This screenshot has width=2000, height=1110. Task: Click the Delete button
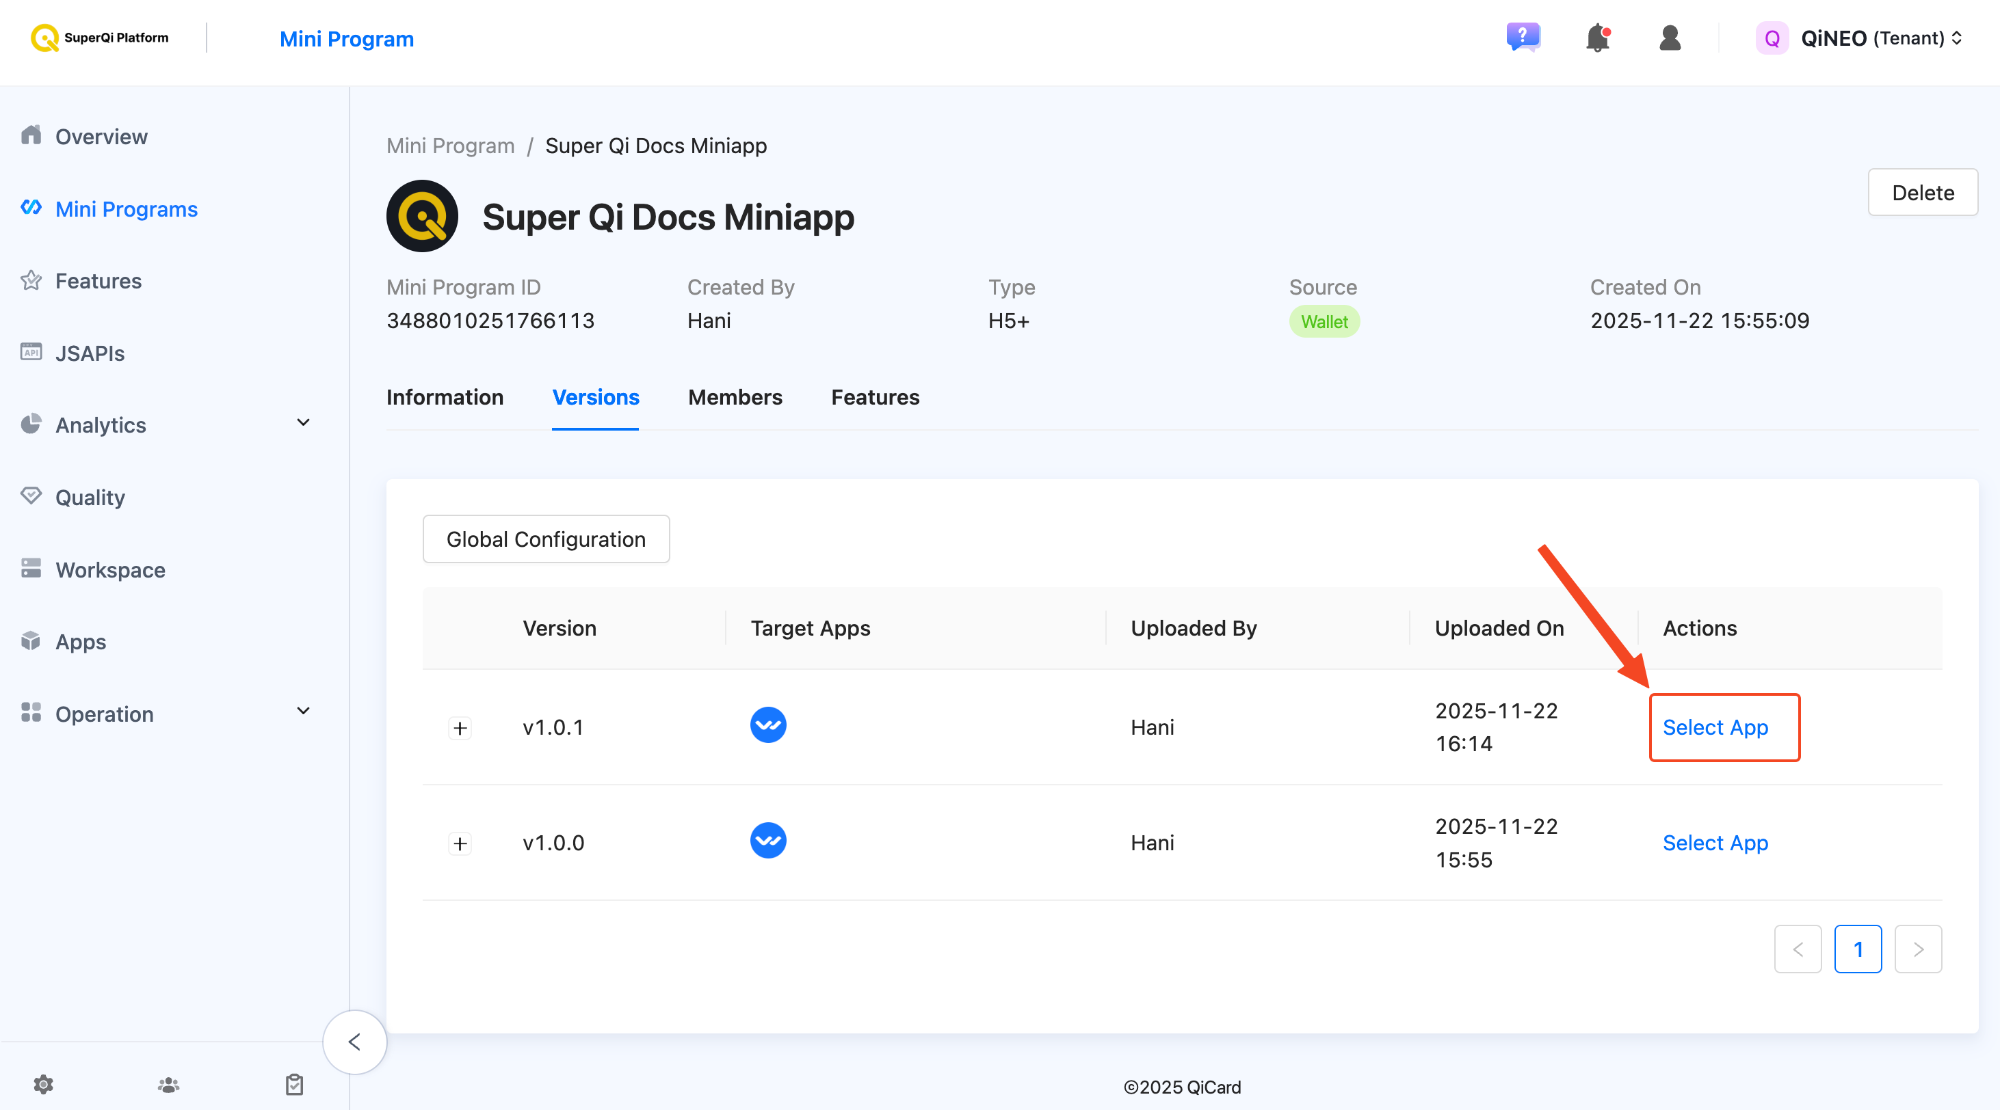[1922, 192]
